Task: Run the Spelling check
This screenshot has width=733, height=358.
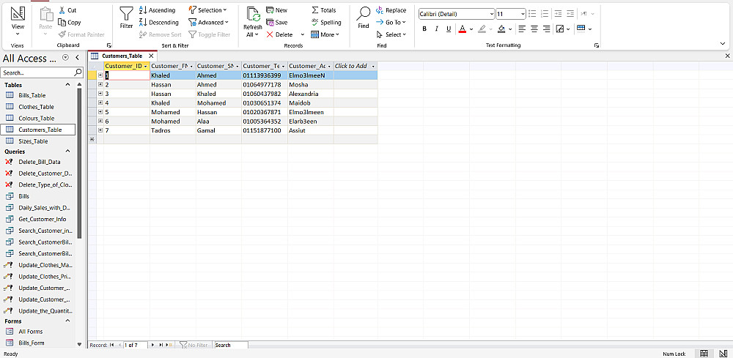Action: (326, 22)
